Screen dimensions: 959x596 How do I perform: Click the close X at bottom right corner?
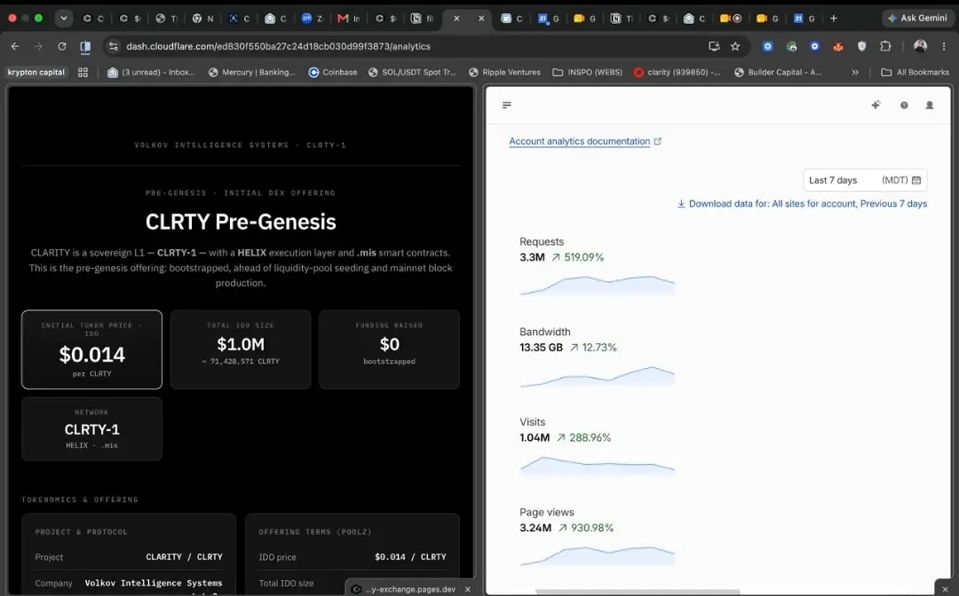coord(945,589)
